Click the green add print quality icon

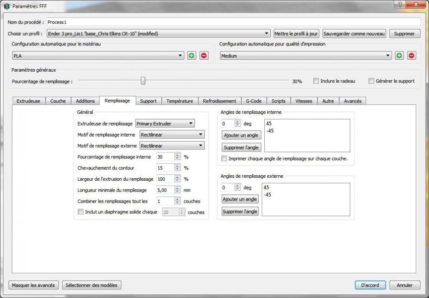399,55
